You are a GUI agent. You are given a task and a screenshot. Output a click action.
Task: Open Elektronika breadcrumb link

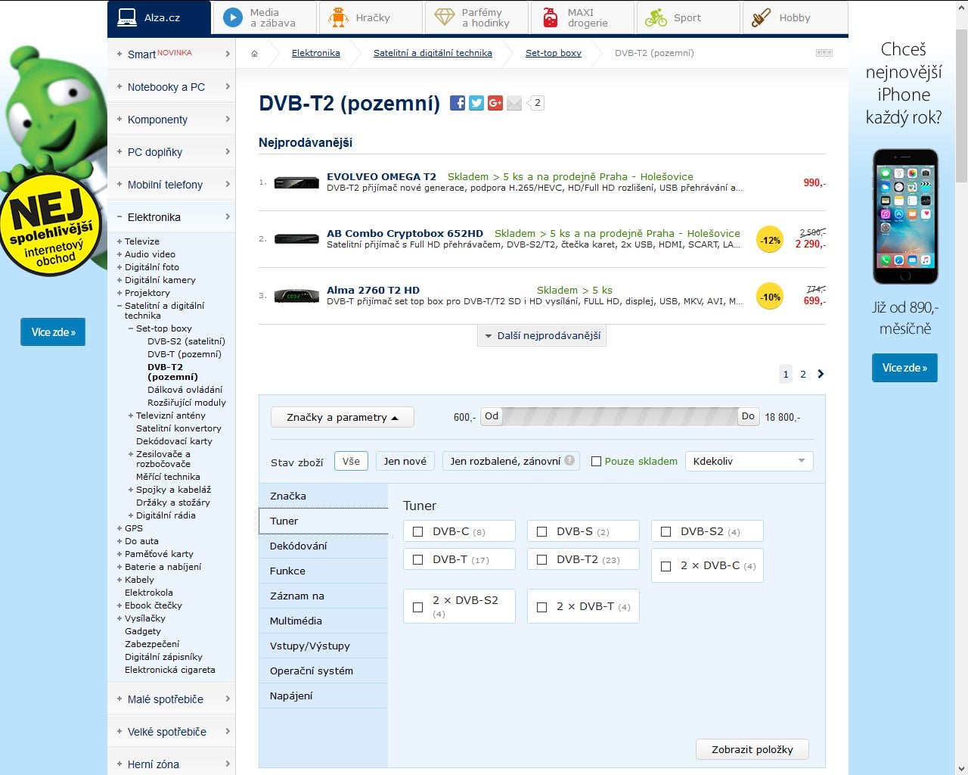[316, 53]
